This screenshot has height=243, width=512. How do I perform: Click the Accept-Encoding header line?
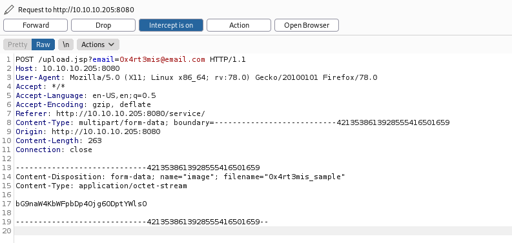[x=83, y=104]
